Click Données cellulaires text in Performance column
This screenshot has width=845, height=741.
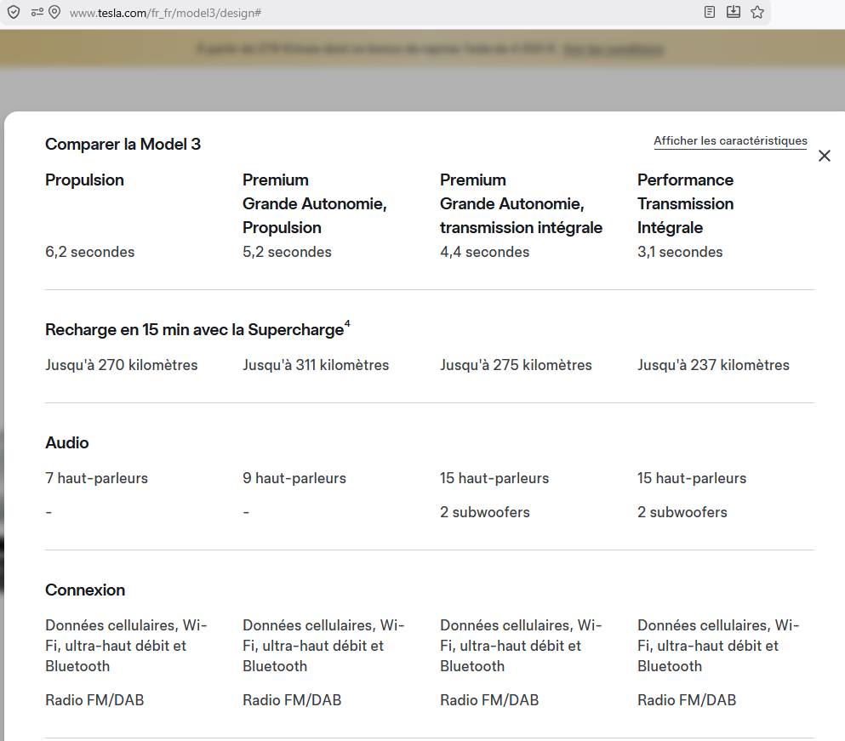click(719, 646)
